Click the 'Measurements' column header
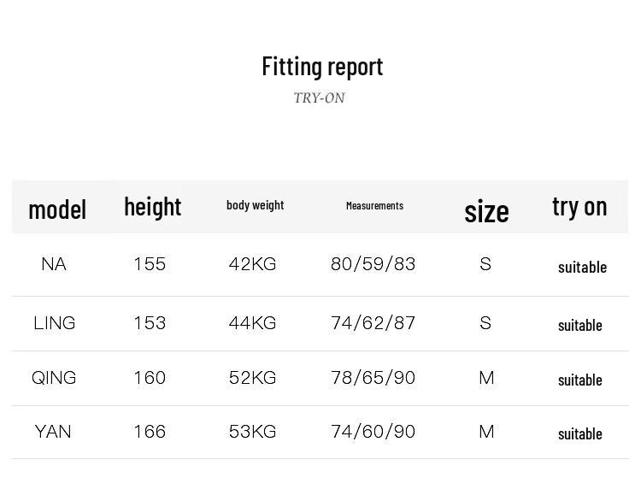The width and height of the screenshot is (641, 501). point(374,206)
